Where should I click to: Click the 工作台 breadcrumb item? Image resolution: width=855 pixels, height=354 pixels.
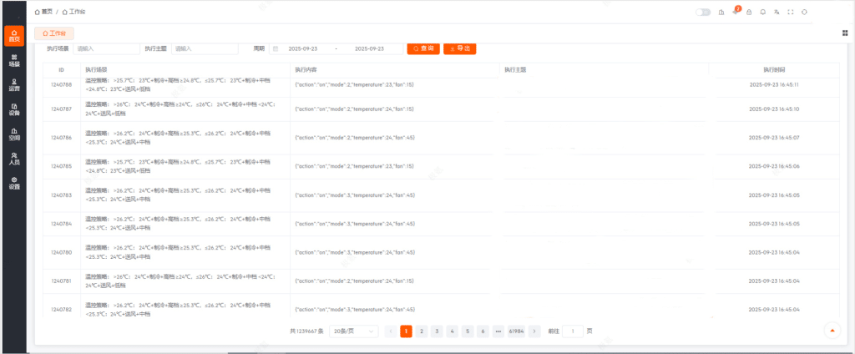tap(73, 12)
